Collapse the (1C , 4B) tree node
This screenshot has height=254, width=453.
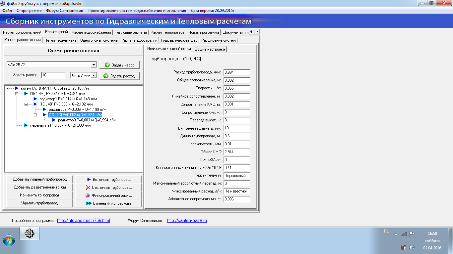(x=26, y=104)
